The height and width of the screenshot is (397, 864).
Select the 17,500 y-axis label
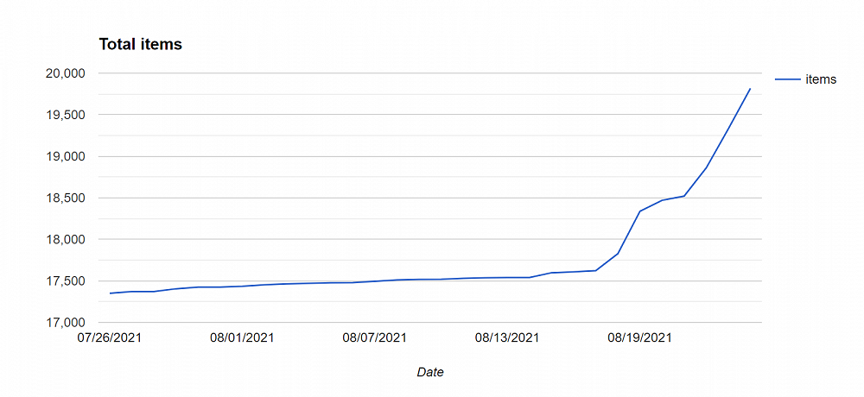63,280
